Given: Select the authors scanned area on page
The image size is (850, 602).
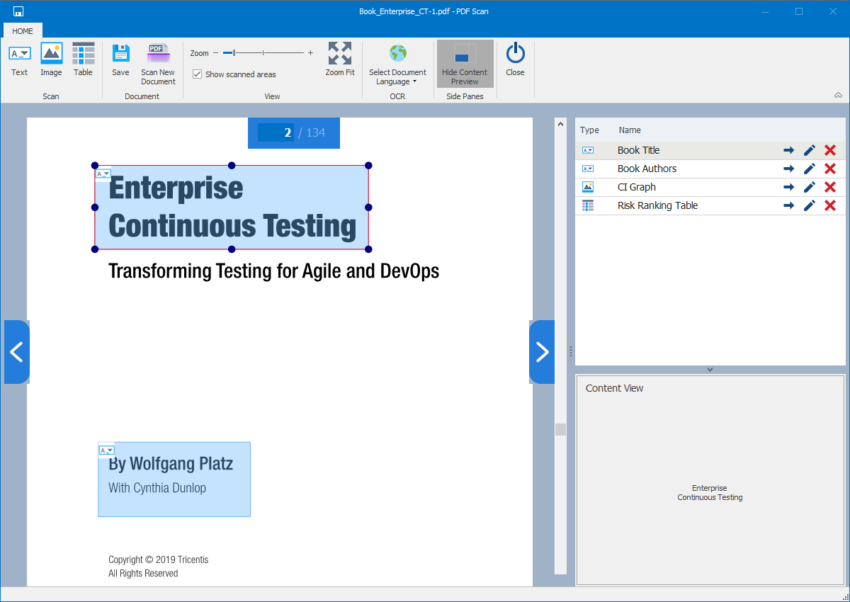Looking at the screenshot, I should tap(174, 479).
